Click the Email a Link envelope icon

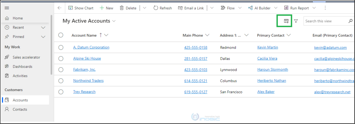tap(180, 8)
